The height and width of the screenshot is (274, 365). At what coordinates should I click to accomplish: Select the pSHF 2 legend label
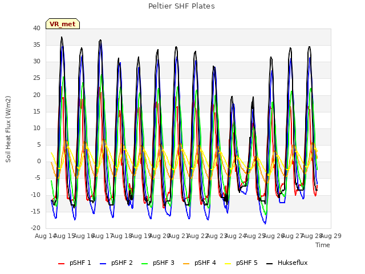click(x=122, y=263)
